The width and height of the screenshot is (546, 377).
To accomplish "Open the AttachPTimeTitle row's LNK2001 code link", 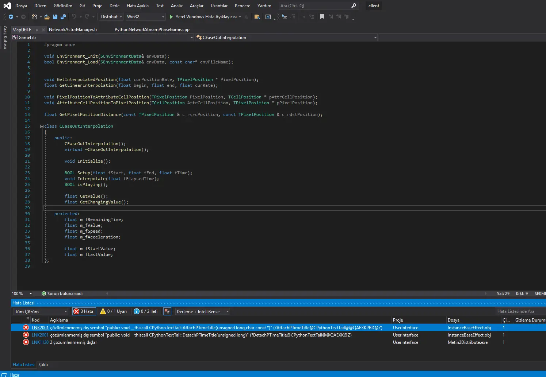I will pos(40,328).
